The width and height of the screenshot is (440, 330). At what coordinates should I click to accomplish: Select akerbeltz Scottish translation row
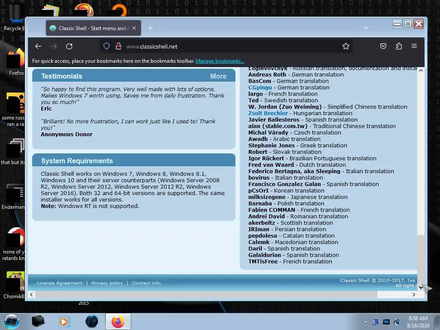290,223
